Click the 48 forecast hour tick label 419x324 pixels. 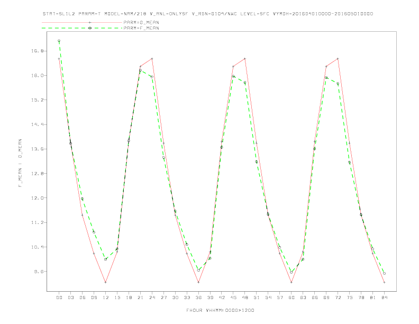click(245, 298)
